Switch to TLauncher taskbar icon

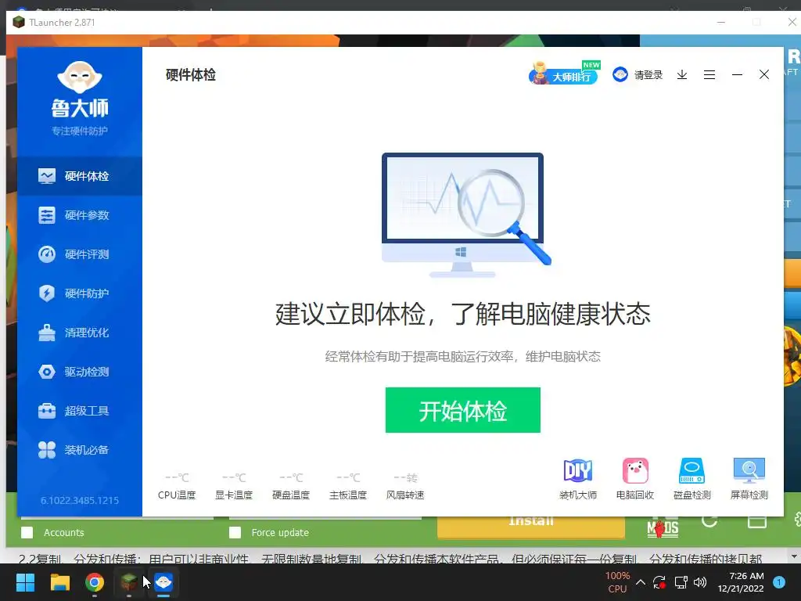[x=129, y=582]
